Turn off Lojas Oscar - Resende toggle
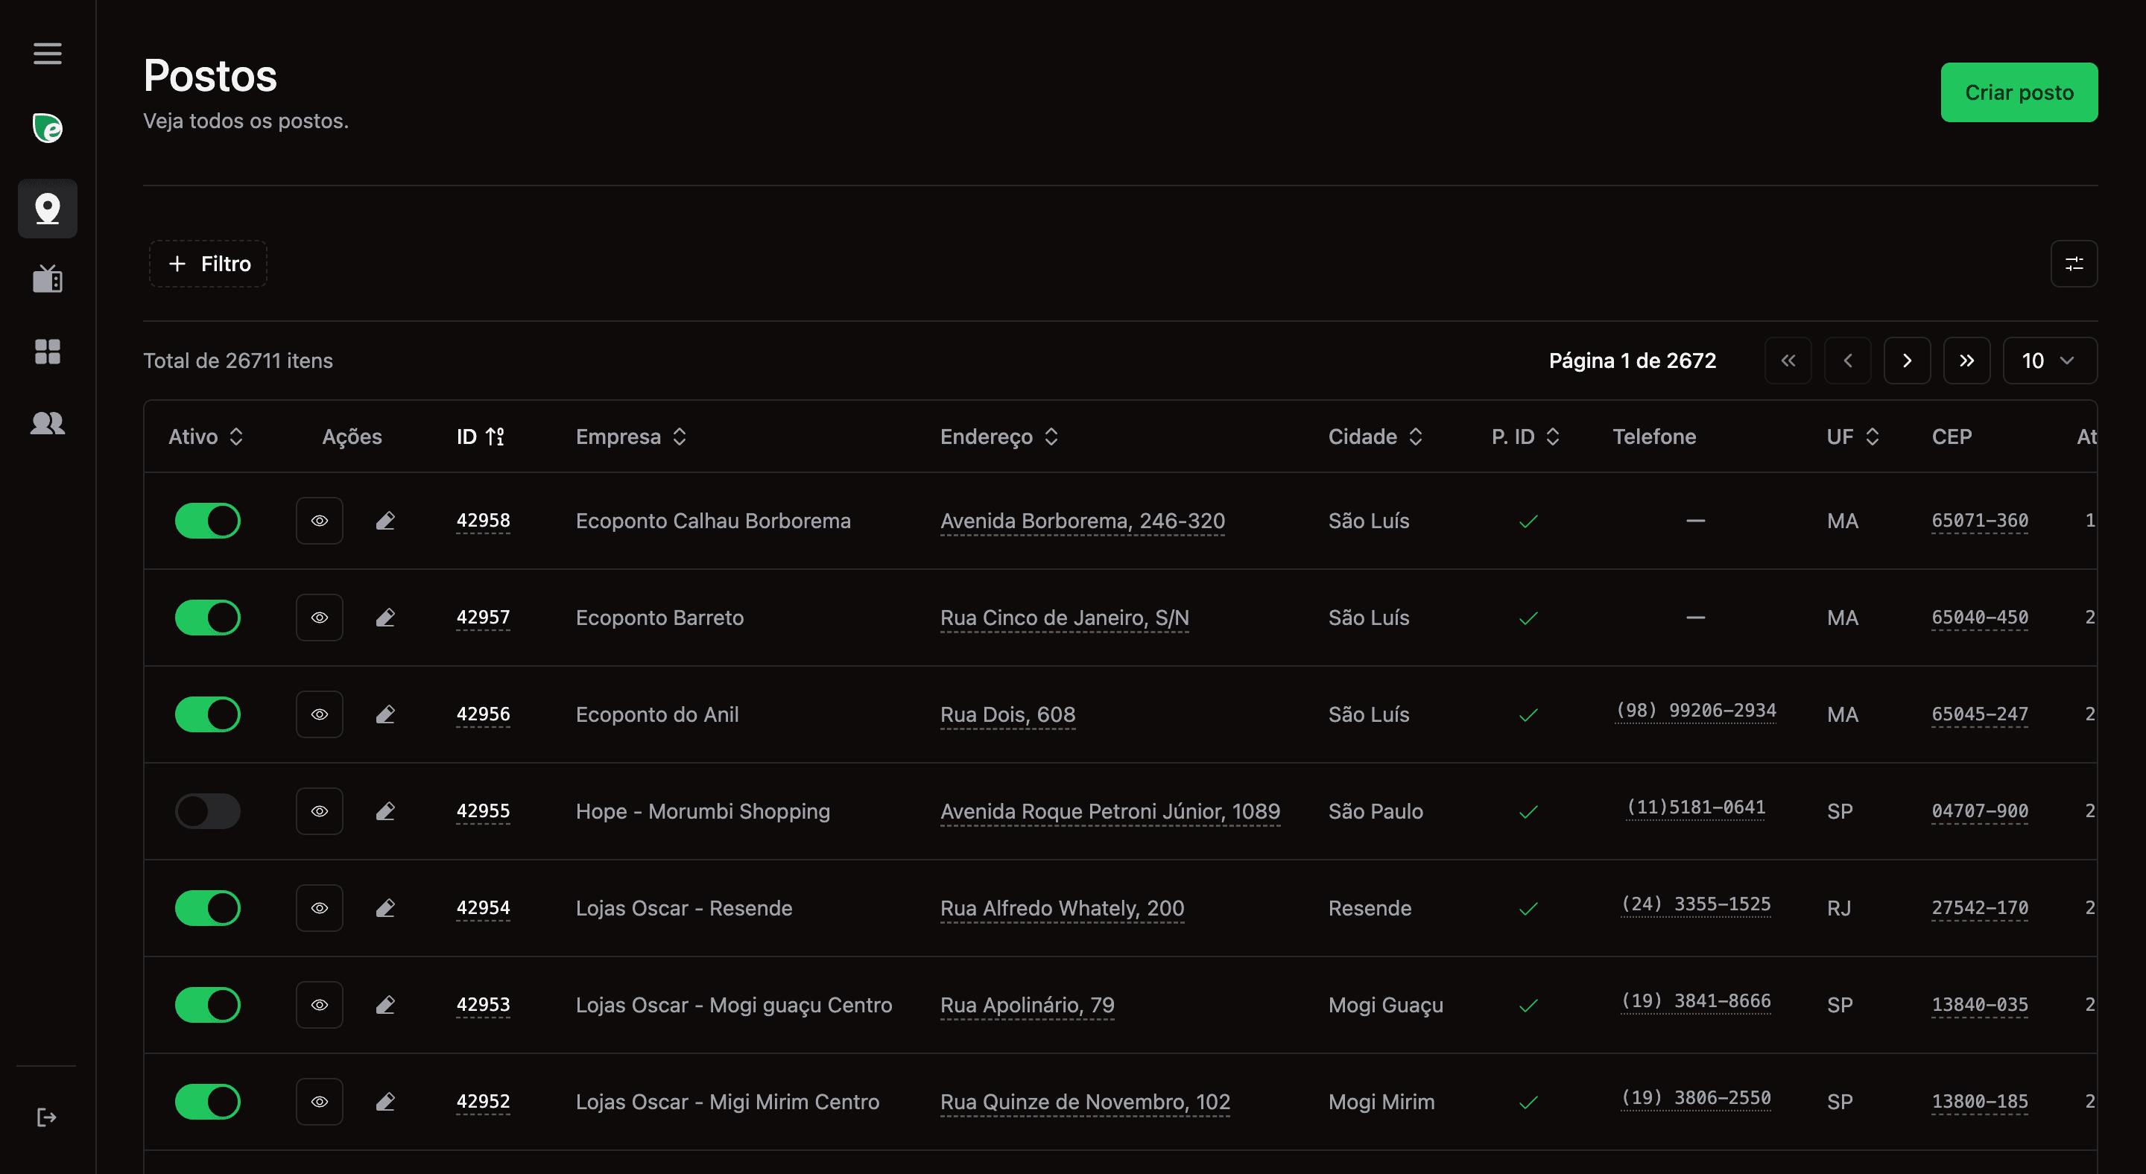The width and height of the screenshot is (2146, 1174). click(x=207, y=907)
